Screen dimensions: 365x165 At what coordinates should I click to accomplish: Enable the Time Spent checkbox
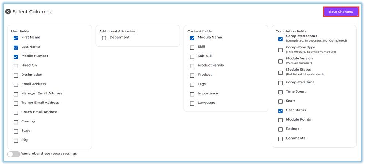[x=280, y=92]
